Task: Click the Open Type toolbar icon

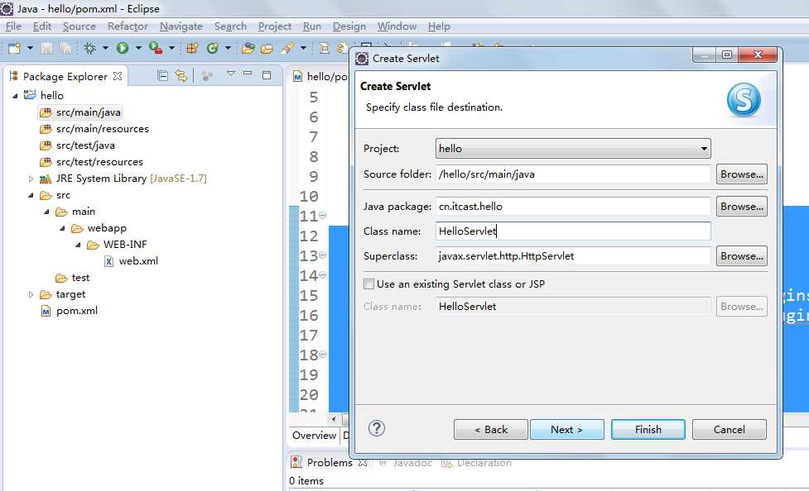Action: 248,48
